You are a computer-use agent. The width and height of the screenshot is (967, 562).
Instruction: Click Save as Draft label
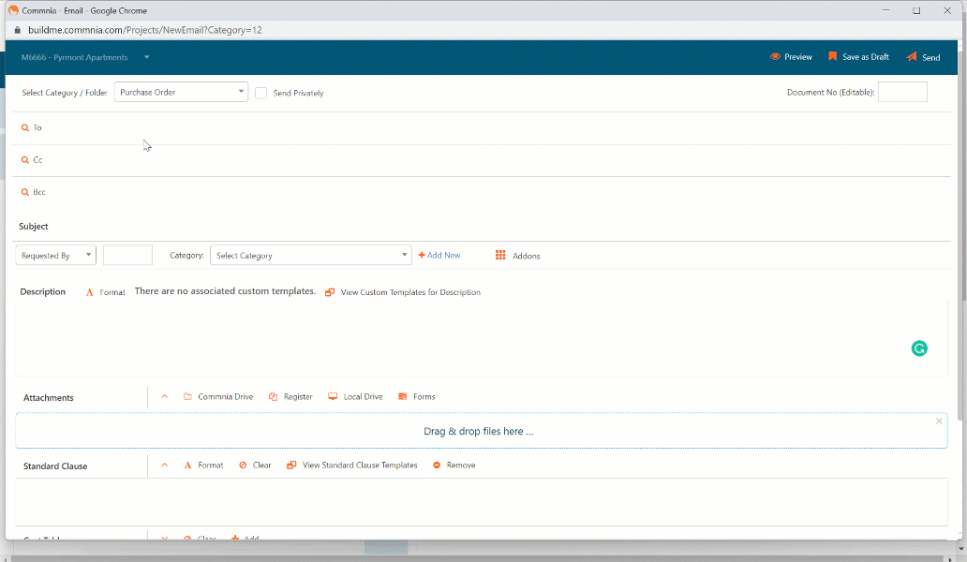click(x=865, y=57)
